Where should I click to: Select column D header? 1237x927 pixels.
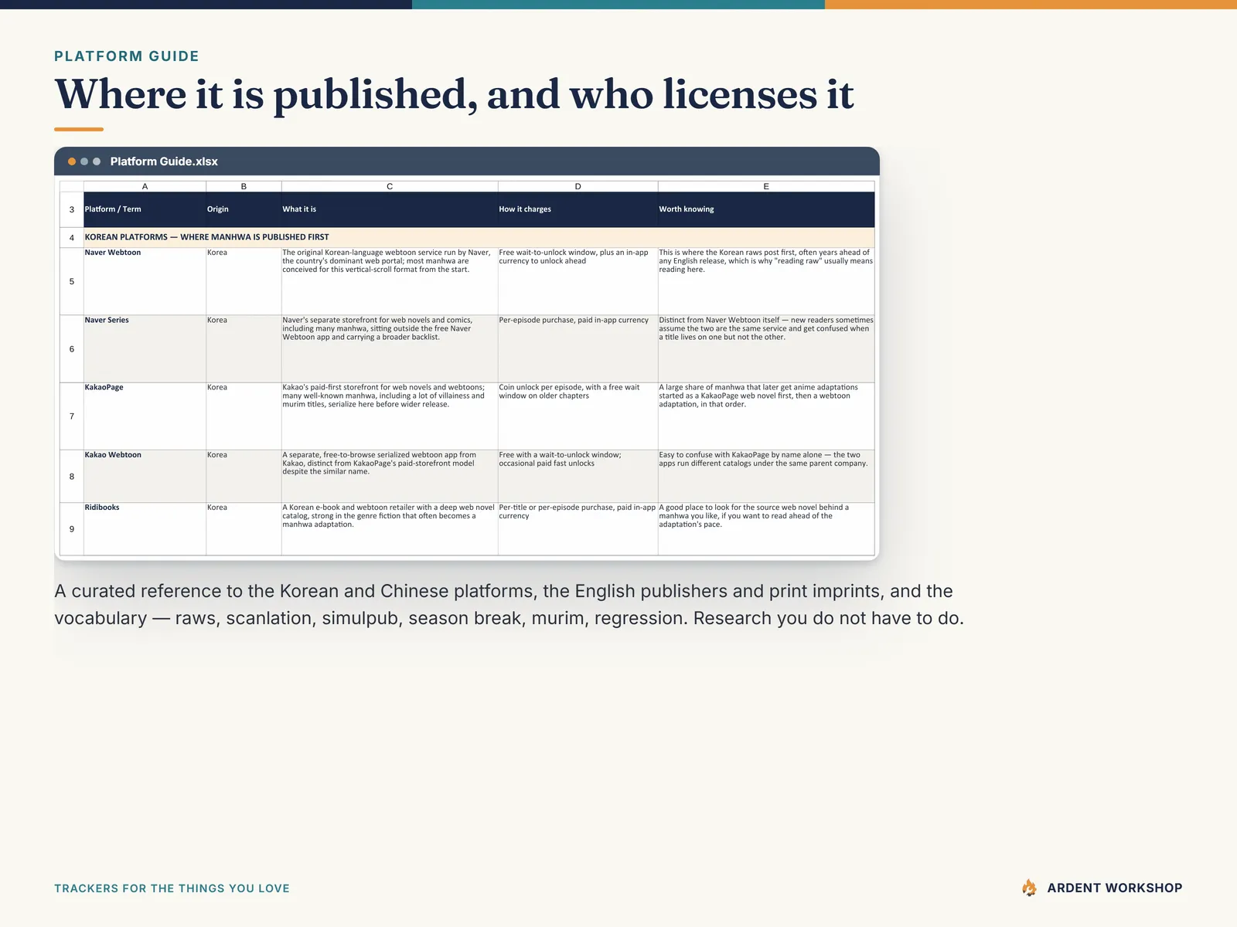pos(578,186)
